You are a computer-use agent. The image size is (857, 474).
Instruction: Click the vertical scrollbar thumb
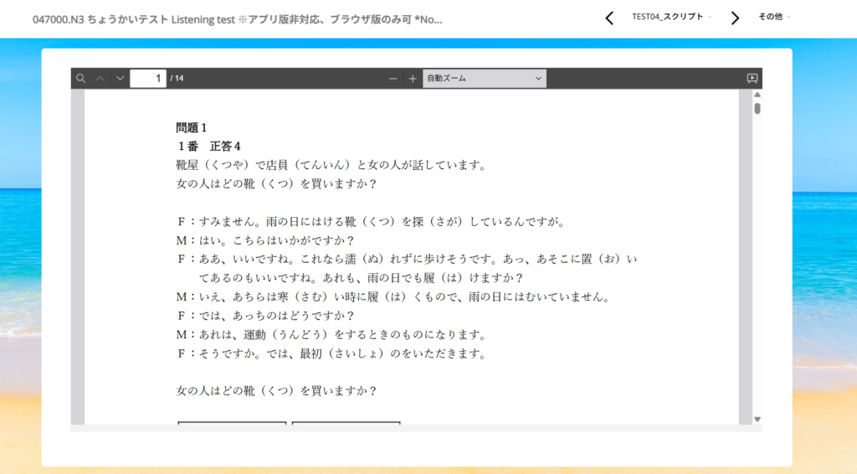point(757,108)
